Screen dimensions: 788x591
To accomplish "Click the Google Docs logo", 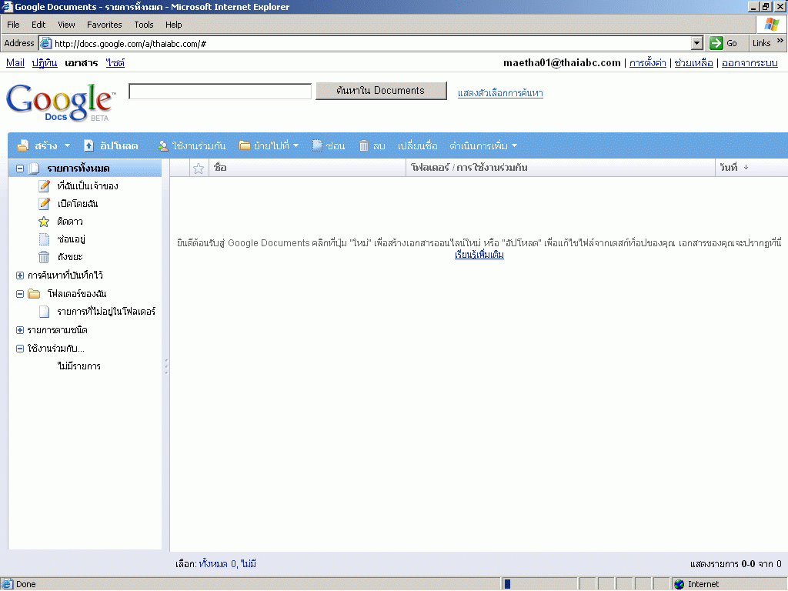I will (x=60, y=102).
